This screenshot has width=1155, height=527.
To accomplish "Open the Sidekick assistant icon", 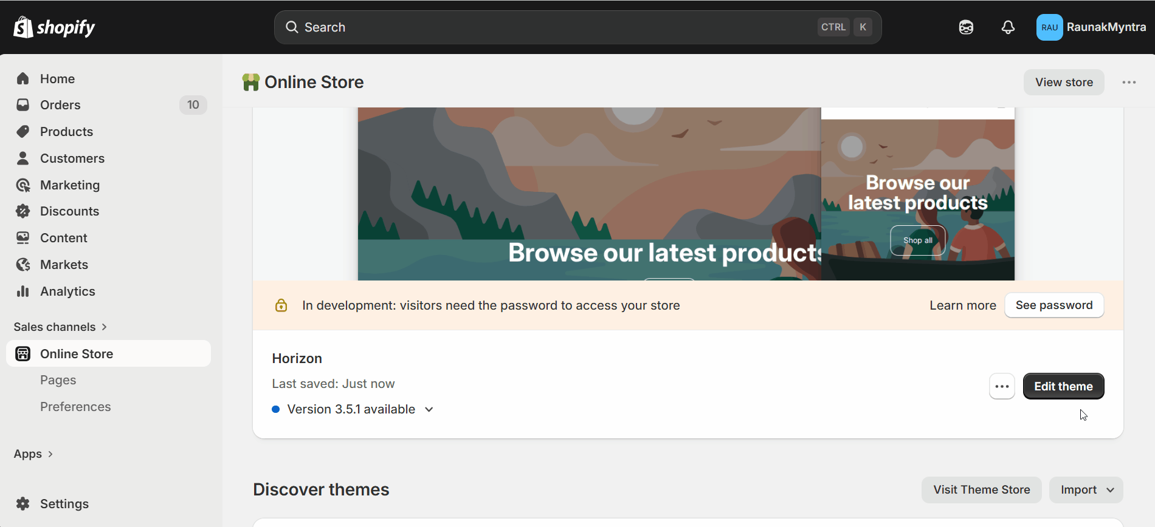I will (x=966, y=27).
